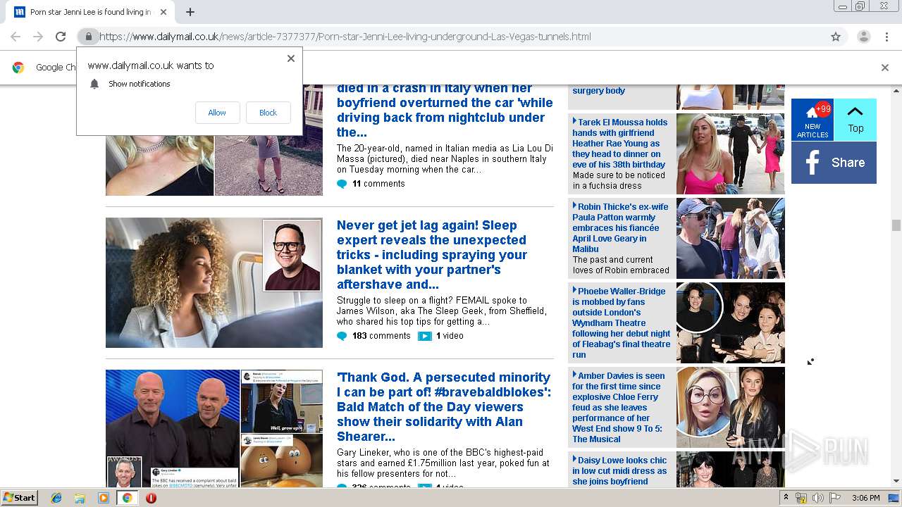The height and width of the screenshot is (507, 902).
Task: Show hidden system tray icons
Action: point(786,498)
